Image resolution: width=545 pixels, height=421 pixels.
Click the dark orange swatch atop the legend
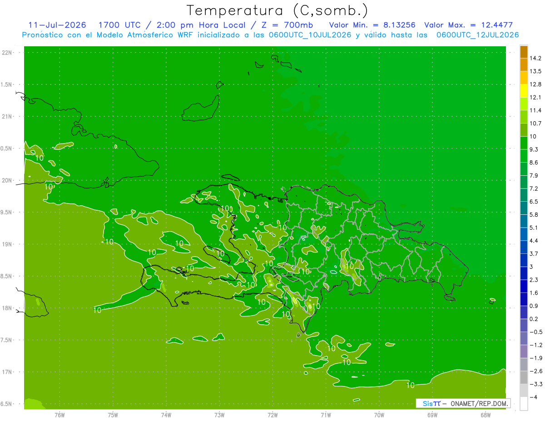[524, 52]
